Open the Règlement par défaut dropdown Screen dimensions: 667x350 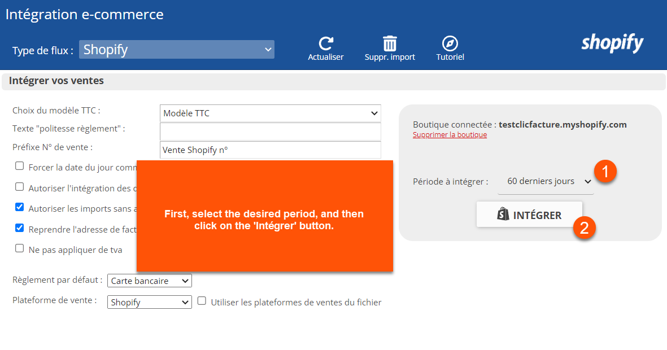click(x=149, y=281)
